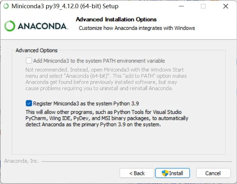Image resolution: width=237 pixels, height=184 pixels.
Task: Click the shield icon on the Install button
Action: pos(165,173)
